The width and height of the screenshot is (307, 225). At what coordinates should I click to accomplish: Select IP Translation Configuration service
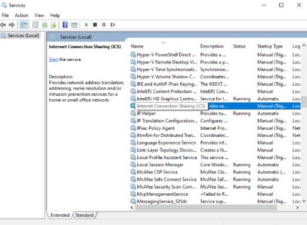click(x=215, y=121)
